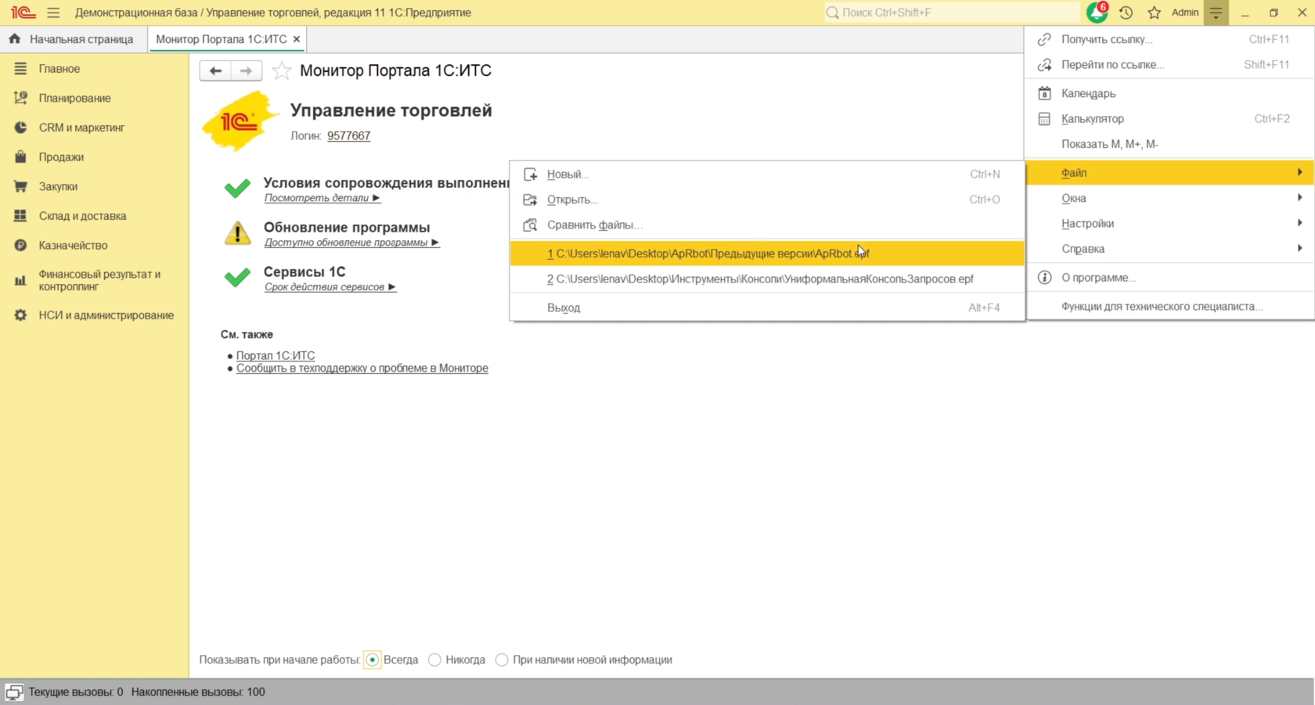Open recent УниформальнаяКонсольЗапросов.epf file
This screenshot has height=705, width=1315.
(x=767, y=279)
